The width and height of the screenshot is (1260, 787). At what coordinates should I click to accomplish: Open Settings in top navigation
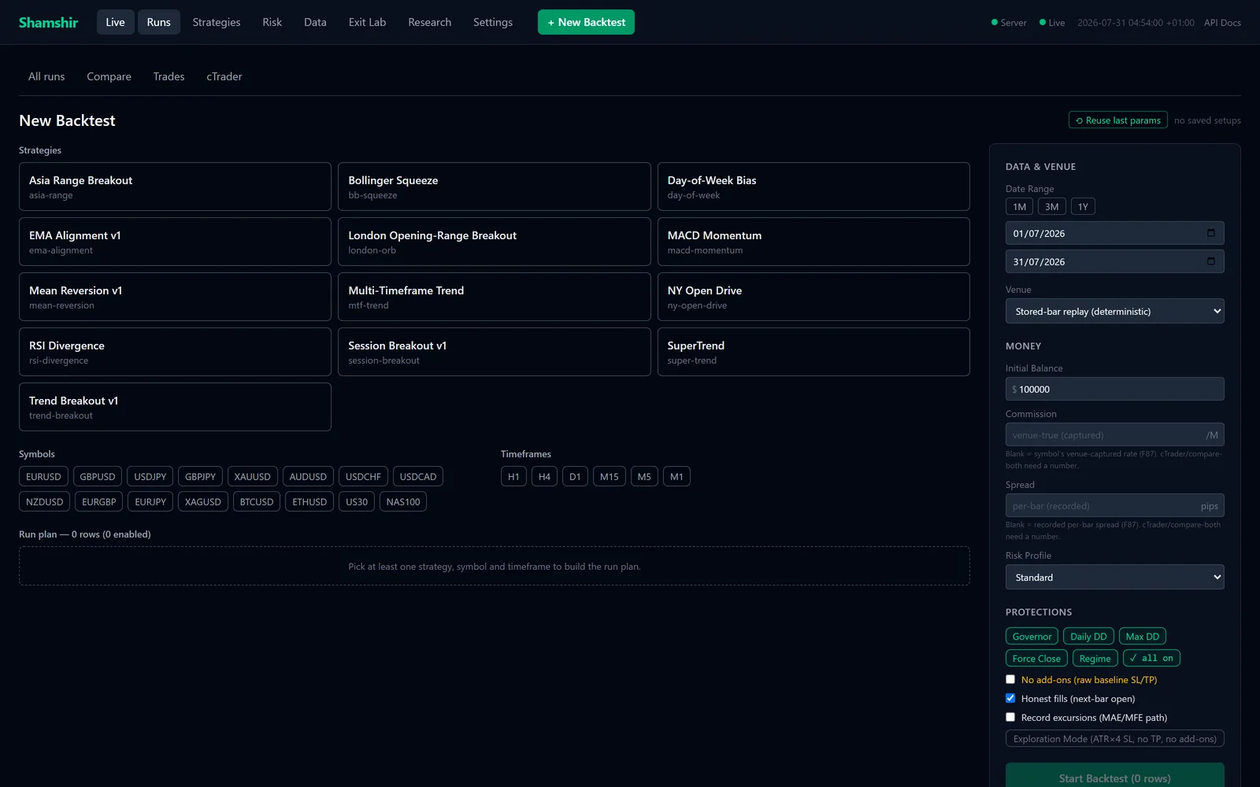[493, 22]
